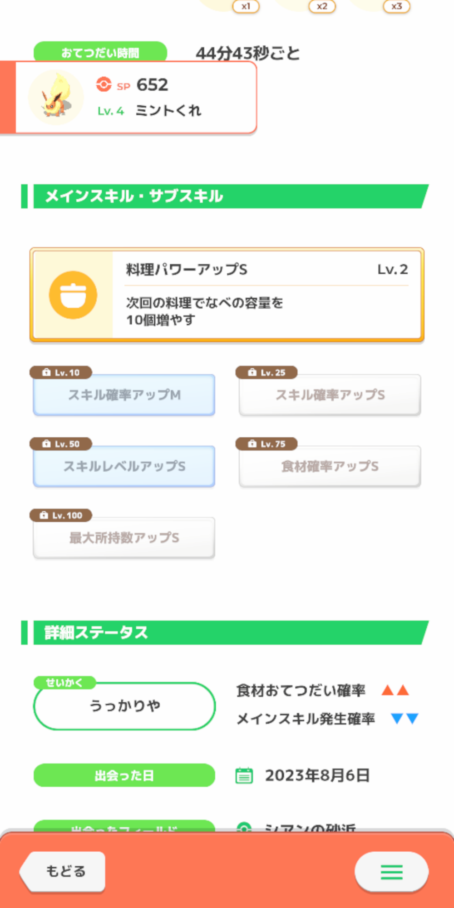Click lock icon on Lv. 25 badge
This screenshot has height=908, width=454.
tap(252, 373)
